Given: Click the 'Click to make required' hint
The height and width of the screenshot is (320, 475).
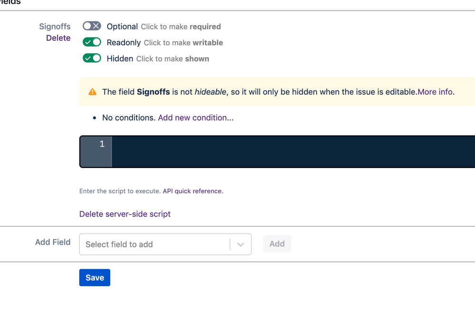Looking at the screenshot, I should (x=181, y=27).
